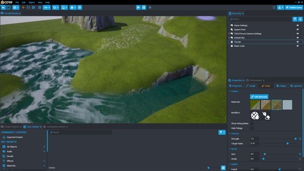This screenshot has height=171, width=304.
Task: Hide the Terrain object
Action: (298, 42)
